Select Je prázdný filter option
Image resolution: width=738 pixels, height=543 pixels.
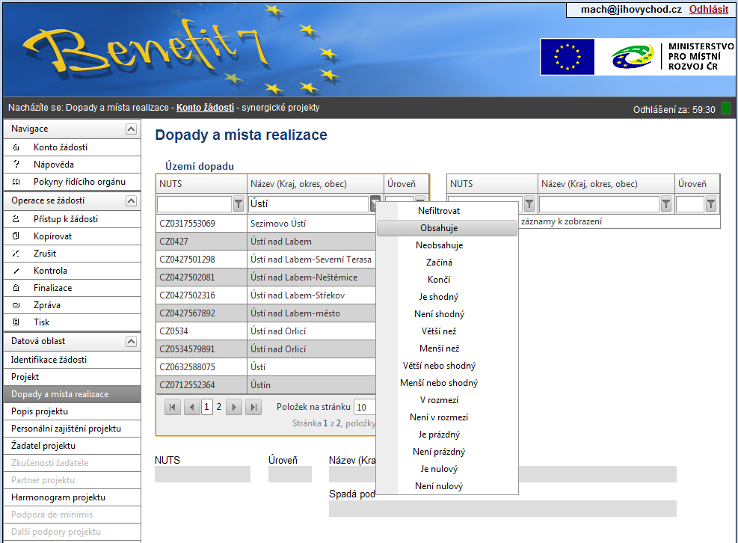click(x=439, y=435)
